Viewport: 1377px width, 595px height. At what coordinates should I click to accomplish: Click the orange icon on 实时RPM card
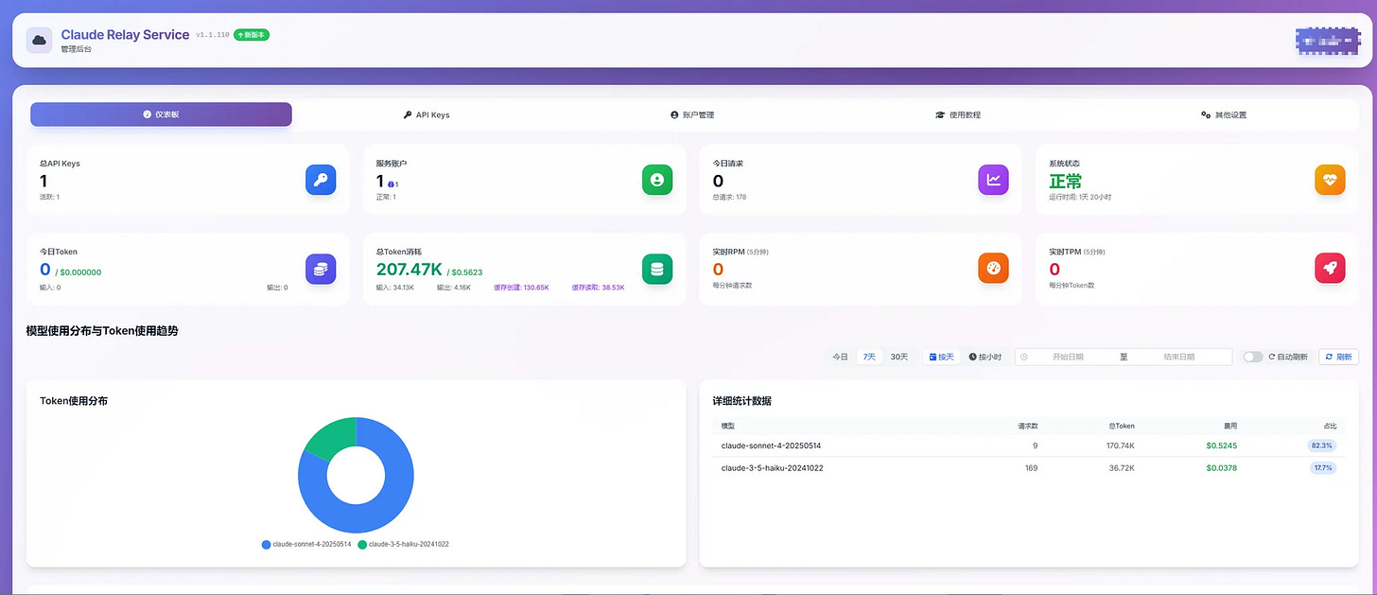point(993,269)
